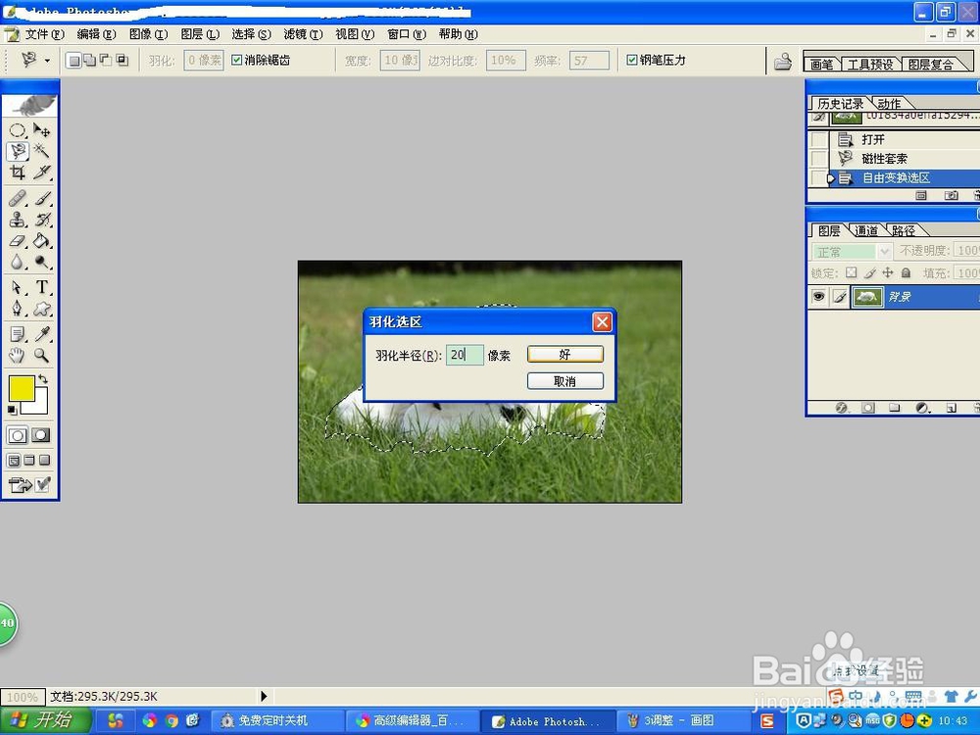Viewport: 980px width, 735px height.
Task: Select the Magnetic Lasso tool
Action: click(18, 151)
